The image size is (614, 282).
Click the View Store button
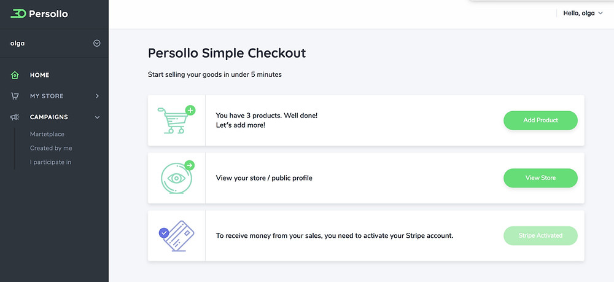540,178
